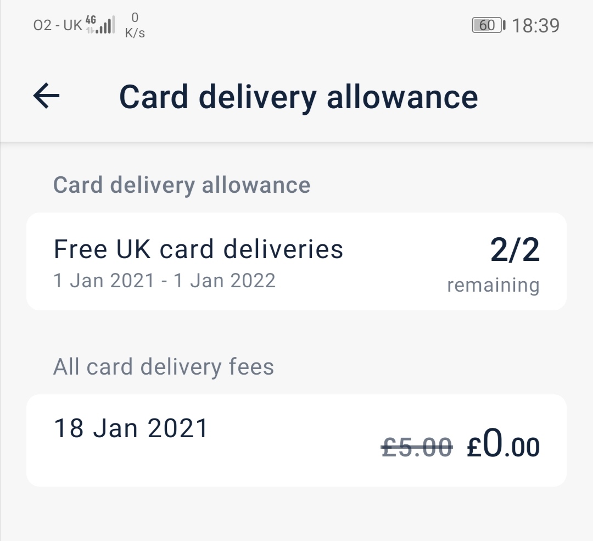The image size is (593, 541).
Task: Tap the remaining label under 2/2
Action: click(493, 286)
